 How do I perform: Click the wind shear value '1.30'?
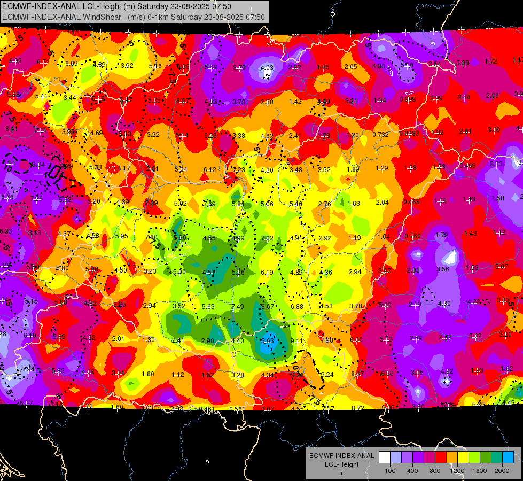pyautogui.click(x=149, y=339)
